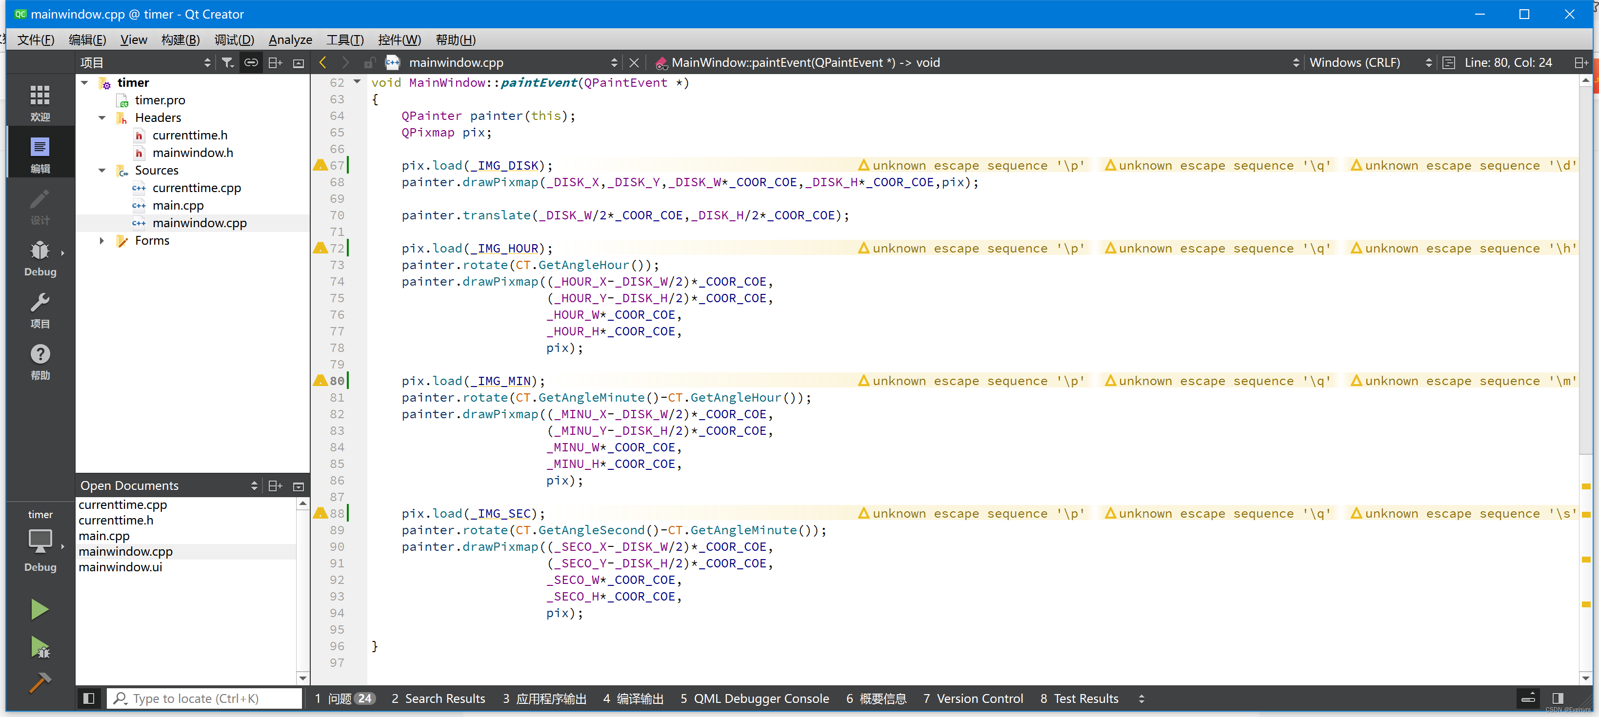Collapse the Headers folder

(x=102, y=118)
